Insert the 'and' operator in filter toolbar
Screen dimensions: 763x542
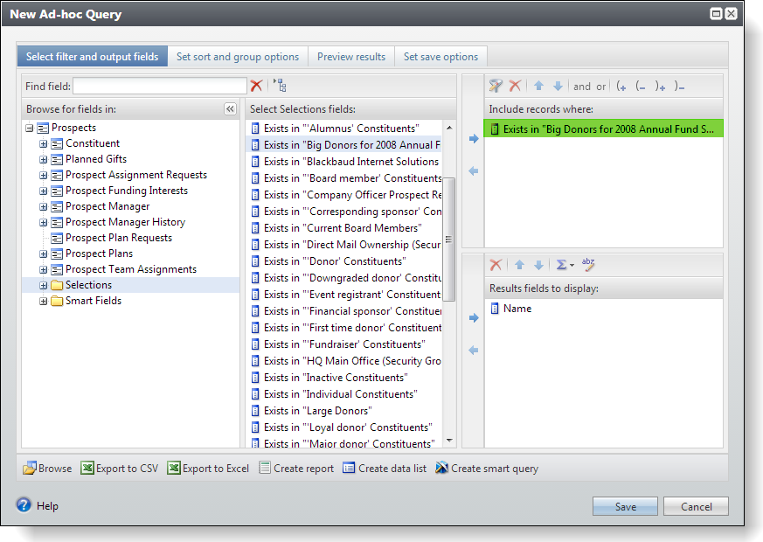click(x=582, y=87)
